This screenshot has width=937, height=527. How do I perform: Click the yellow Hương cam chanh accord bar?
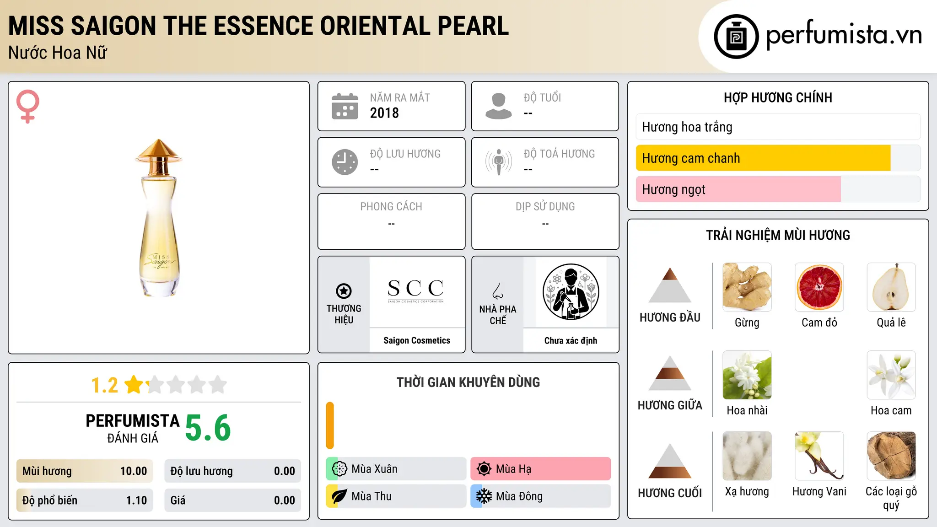(x=778, y=158)
